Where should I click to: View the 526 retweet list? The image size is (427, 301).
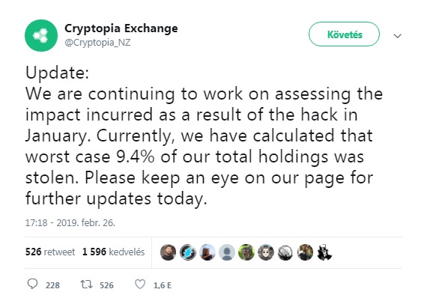(x=50, y=252)
